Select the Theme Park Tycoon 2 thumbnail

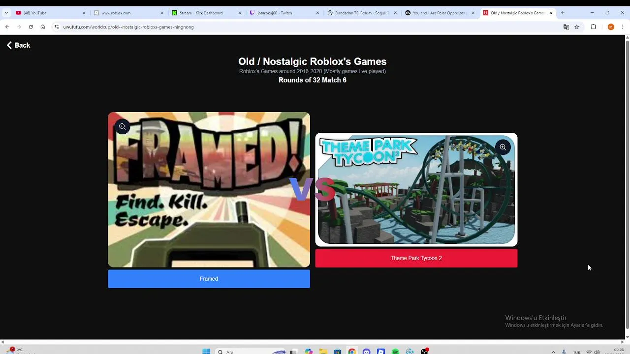point(416,189)
